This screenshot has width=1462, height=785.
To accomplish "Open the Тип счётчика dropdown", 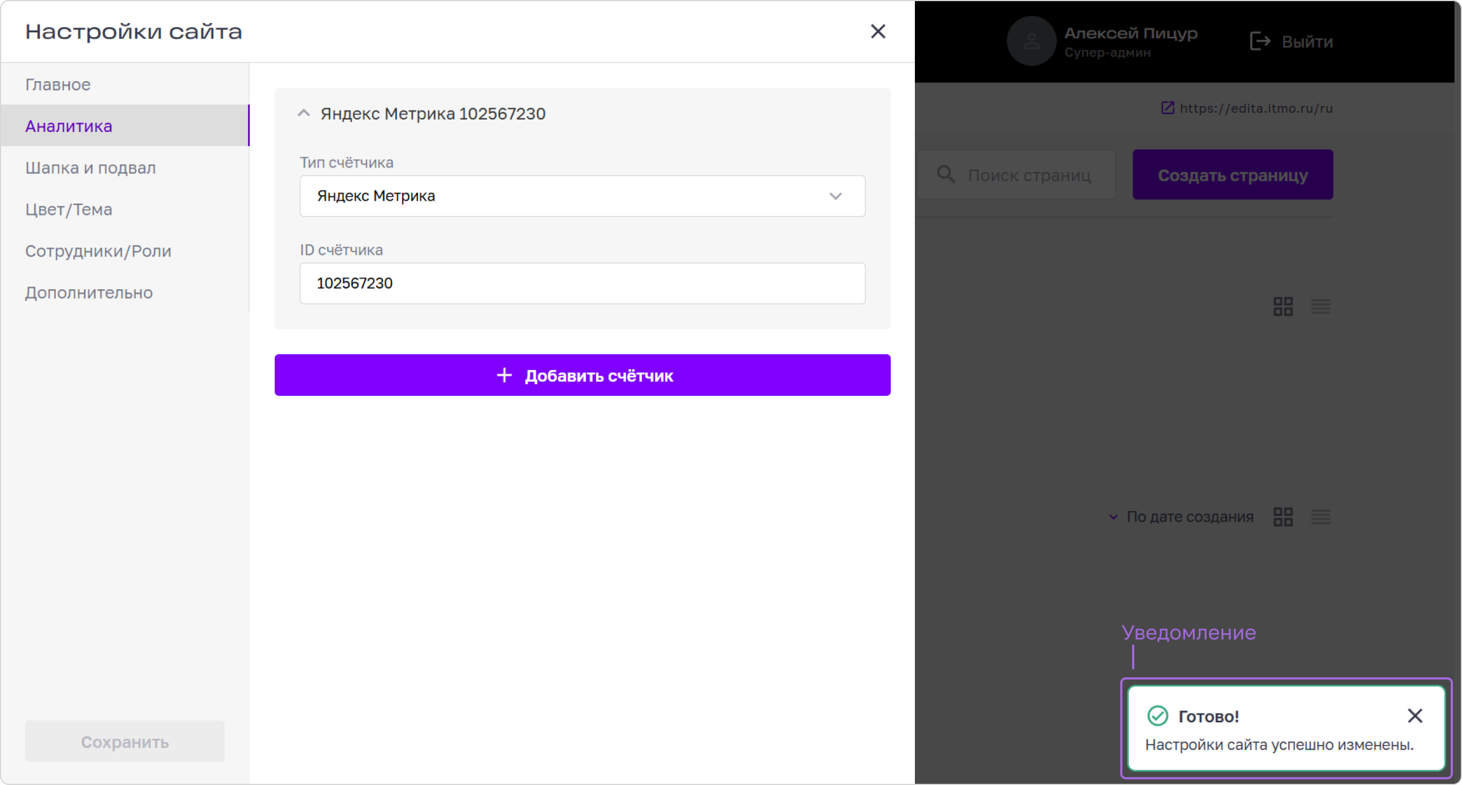I will pos(582,196).
